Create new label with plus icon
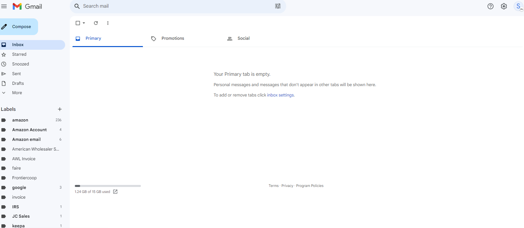 60,109
